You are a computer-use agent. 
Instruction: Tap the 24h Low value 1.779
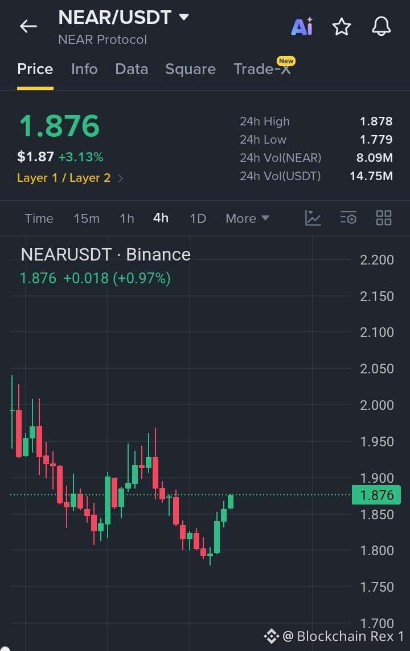[376, 140]
